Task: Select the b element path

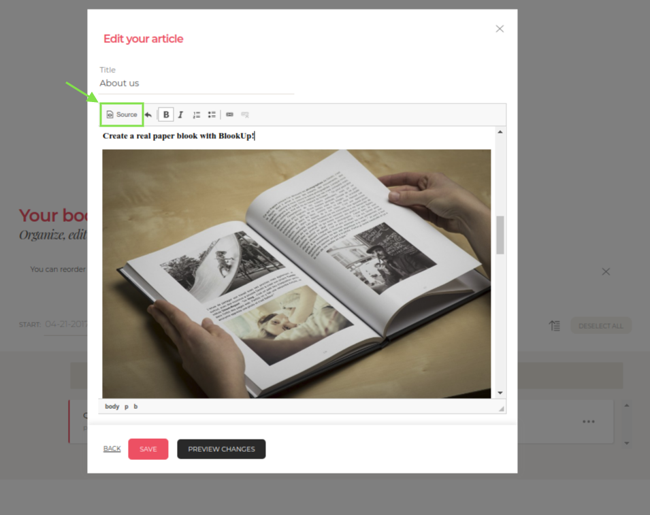Action: pyautogui.click(x=135, y=406)
